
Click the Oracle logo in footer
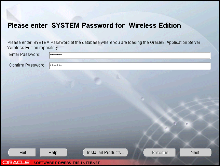point(16,163)
